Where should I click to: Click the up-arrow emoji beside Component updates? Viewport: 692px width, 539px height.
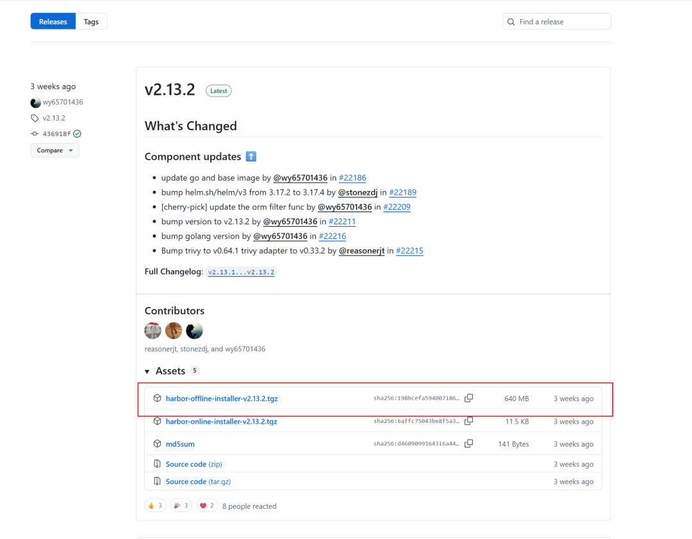coord(251,157)
